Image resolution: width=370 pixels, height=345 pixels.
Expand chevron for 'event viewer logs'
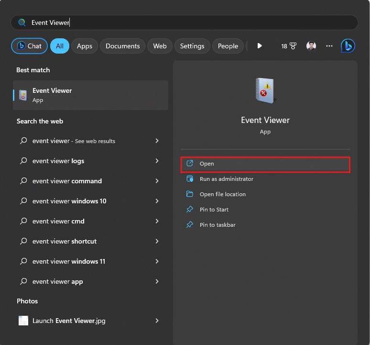click(x=157, y=161)
